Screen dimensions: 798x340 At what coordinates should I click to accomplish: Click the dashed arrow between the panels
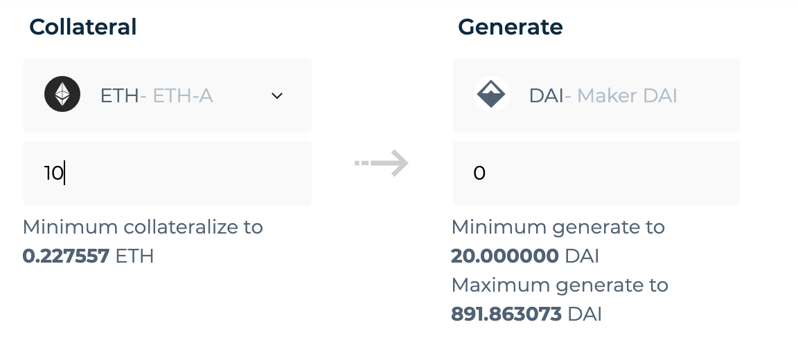(x=382, y=163)
